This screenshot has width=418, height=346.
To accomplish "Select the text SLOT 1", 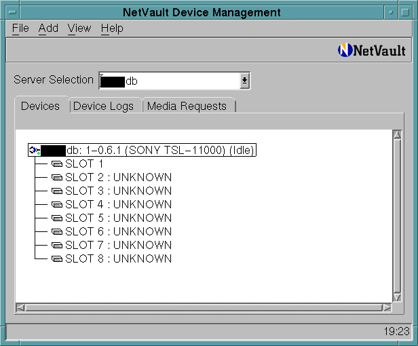I will click(x=84, y=164).
